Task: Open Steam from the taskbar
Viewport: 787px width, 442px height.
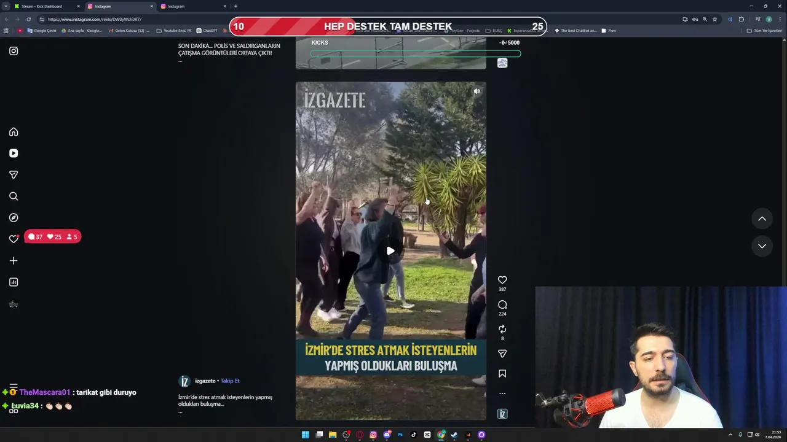Action: point(454,435)
